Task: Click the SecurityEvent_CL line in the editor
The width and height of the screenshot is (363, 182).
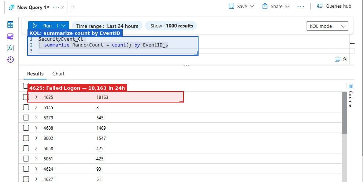Action: point(61,39)
